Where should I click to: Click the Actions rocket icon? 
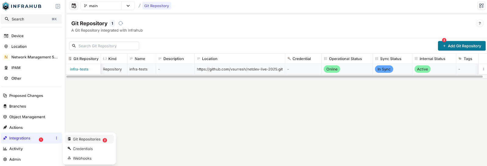tap(5, 128)
